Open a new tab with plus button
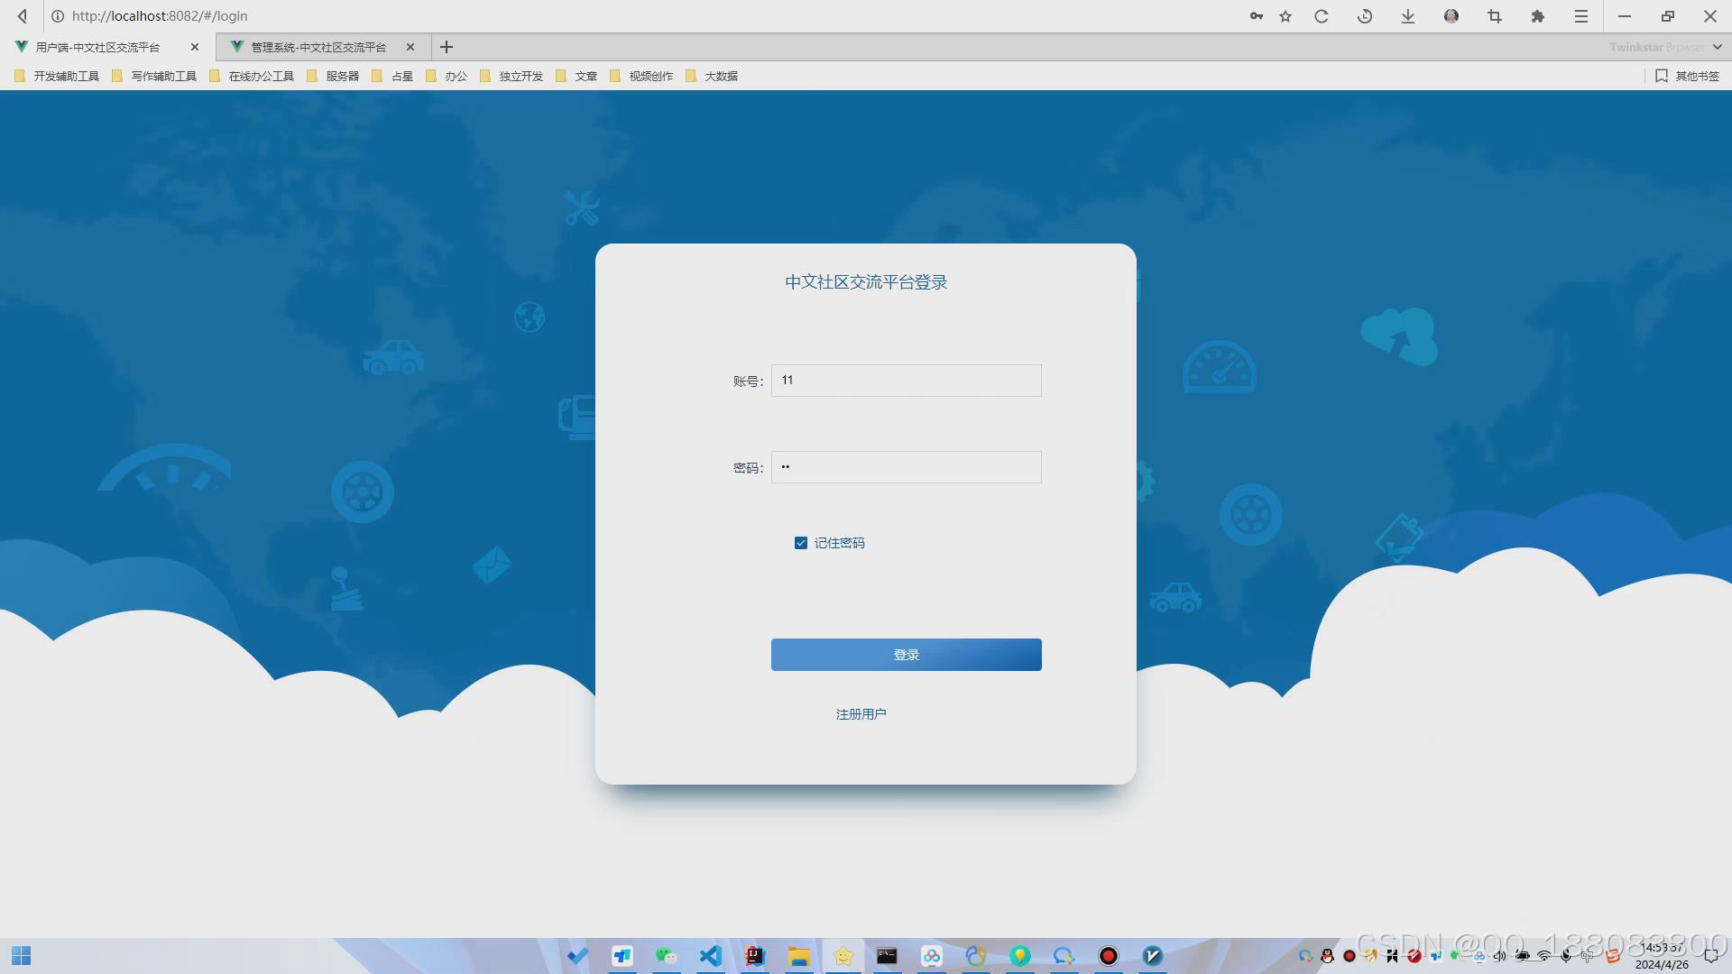 (x=447, y=47)
